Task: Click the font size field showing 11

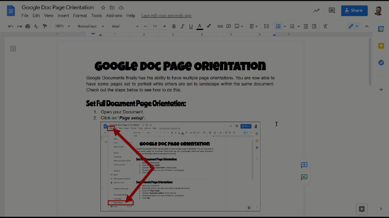Action: (155, 26)
